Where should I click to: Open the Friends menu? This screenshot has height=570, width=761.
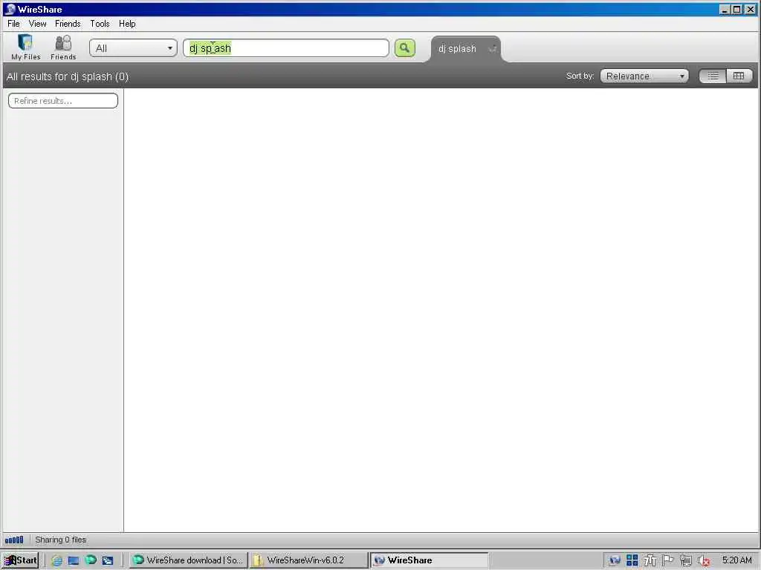click(68, 24)
